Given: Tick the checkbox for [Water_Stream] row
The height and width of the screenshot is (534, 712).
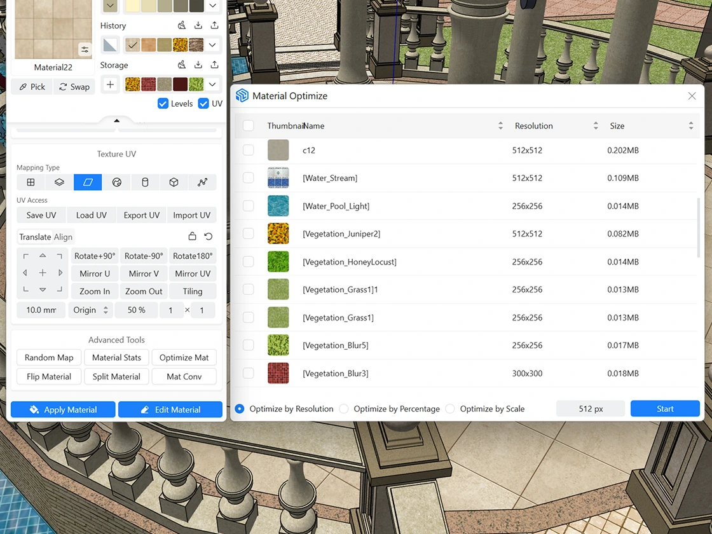Looking at the screenshot, I should (x=249, y=178).
